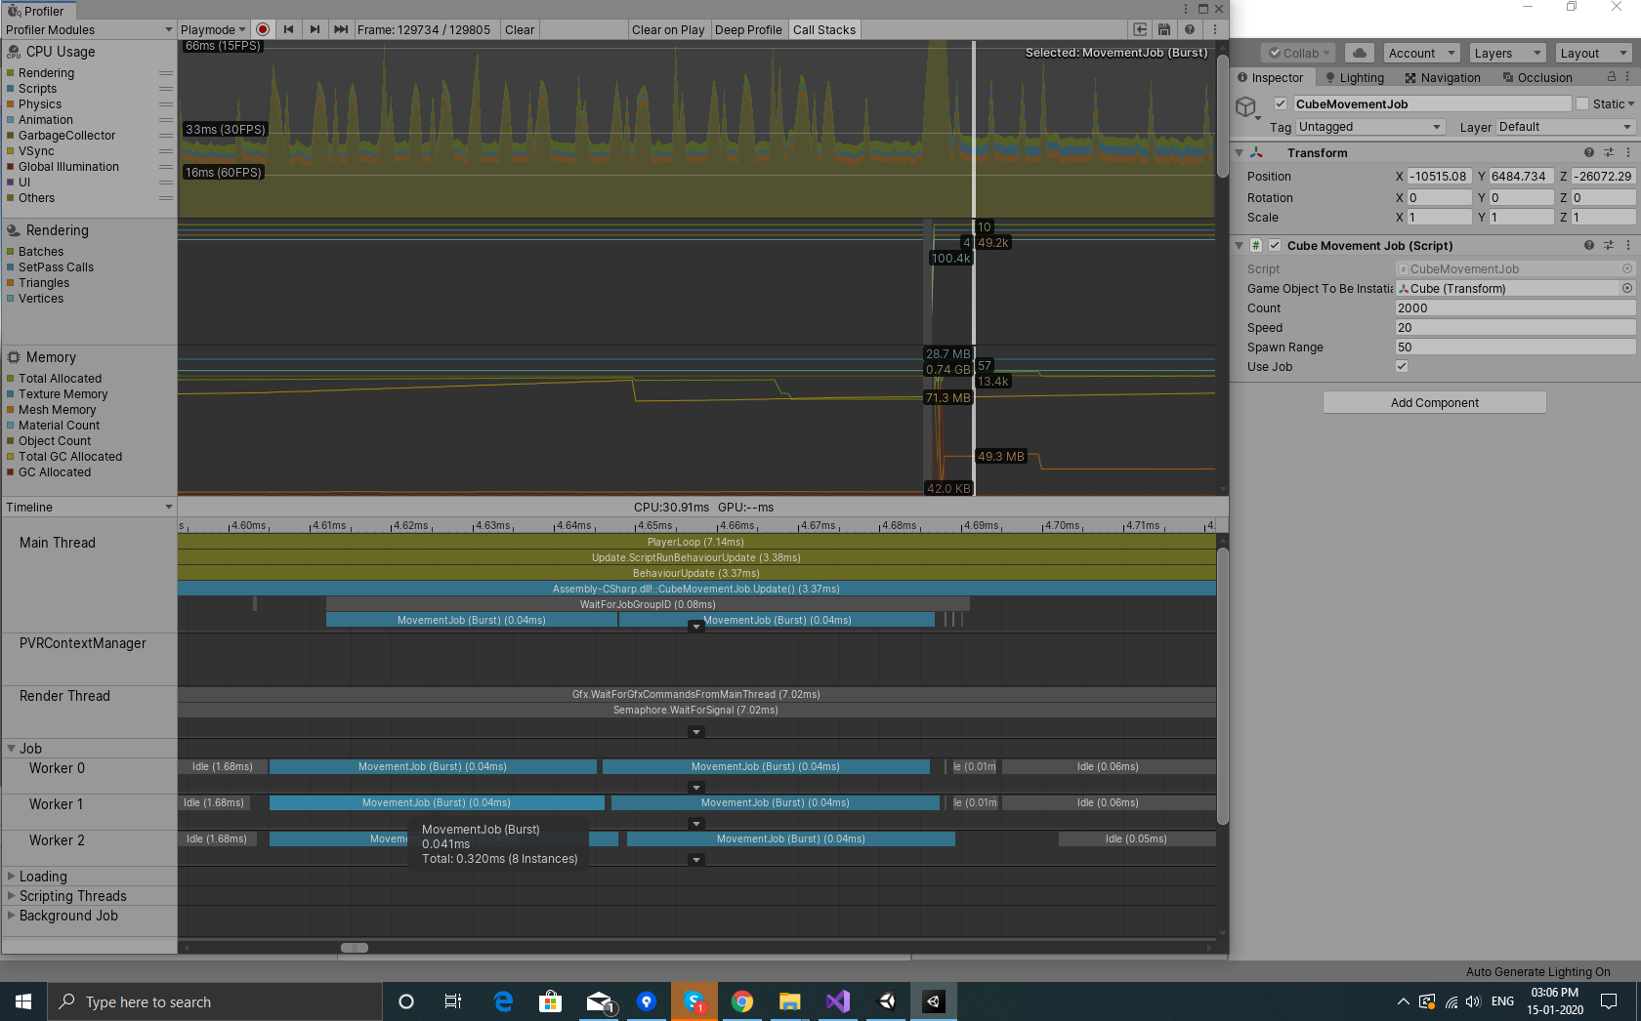
Task: Click the Save profiler data icon
Action: point(1164,29)
